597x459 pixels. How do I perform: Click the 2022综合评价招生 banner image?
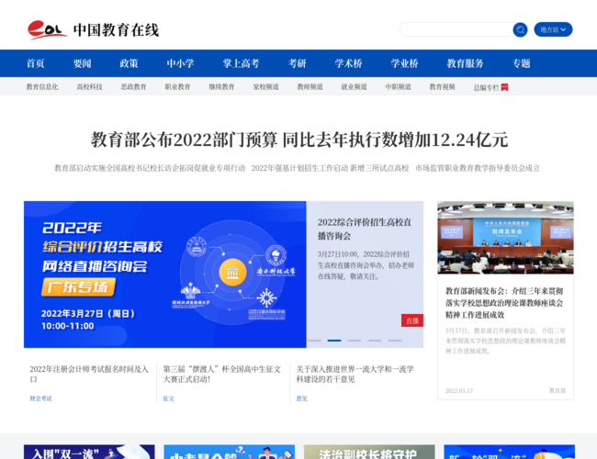(x=164, y=274)
